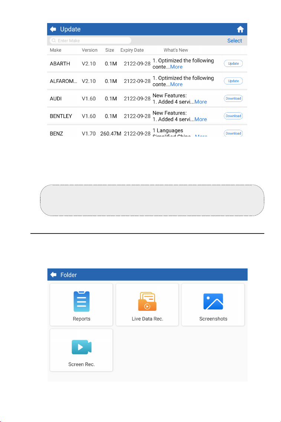Click the Size column header
Viewport: 281px width, 422px height.
tap(110, 50)
